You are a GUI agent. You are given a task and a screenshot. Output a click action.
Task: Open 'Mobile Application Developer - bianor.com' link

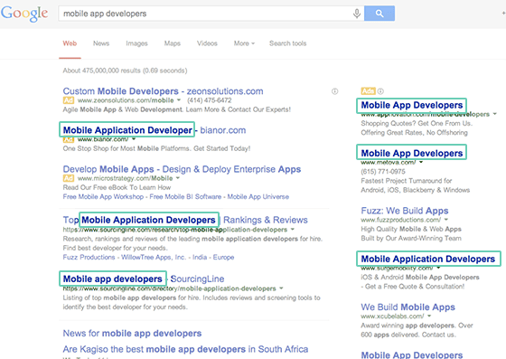coord(155,130)
